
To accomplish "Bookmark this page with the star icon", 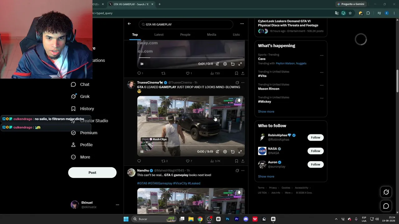I will pyautogui.click(x=350, y=13).
